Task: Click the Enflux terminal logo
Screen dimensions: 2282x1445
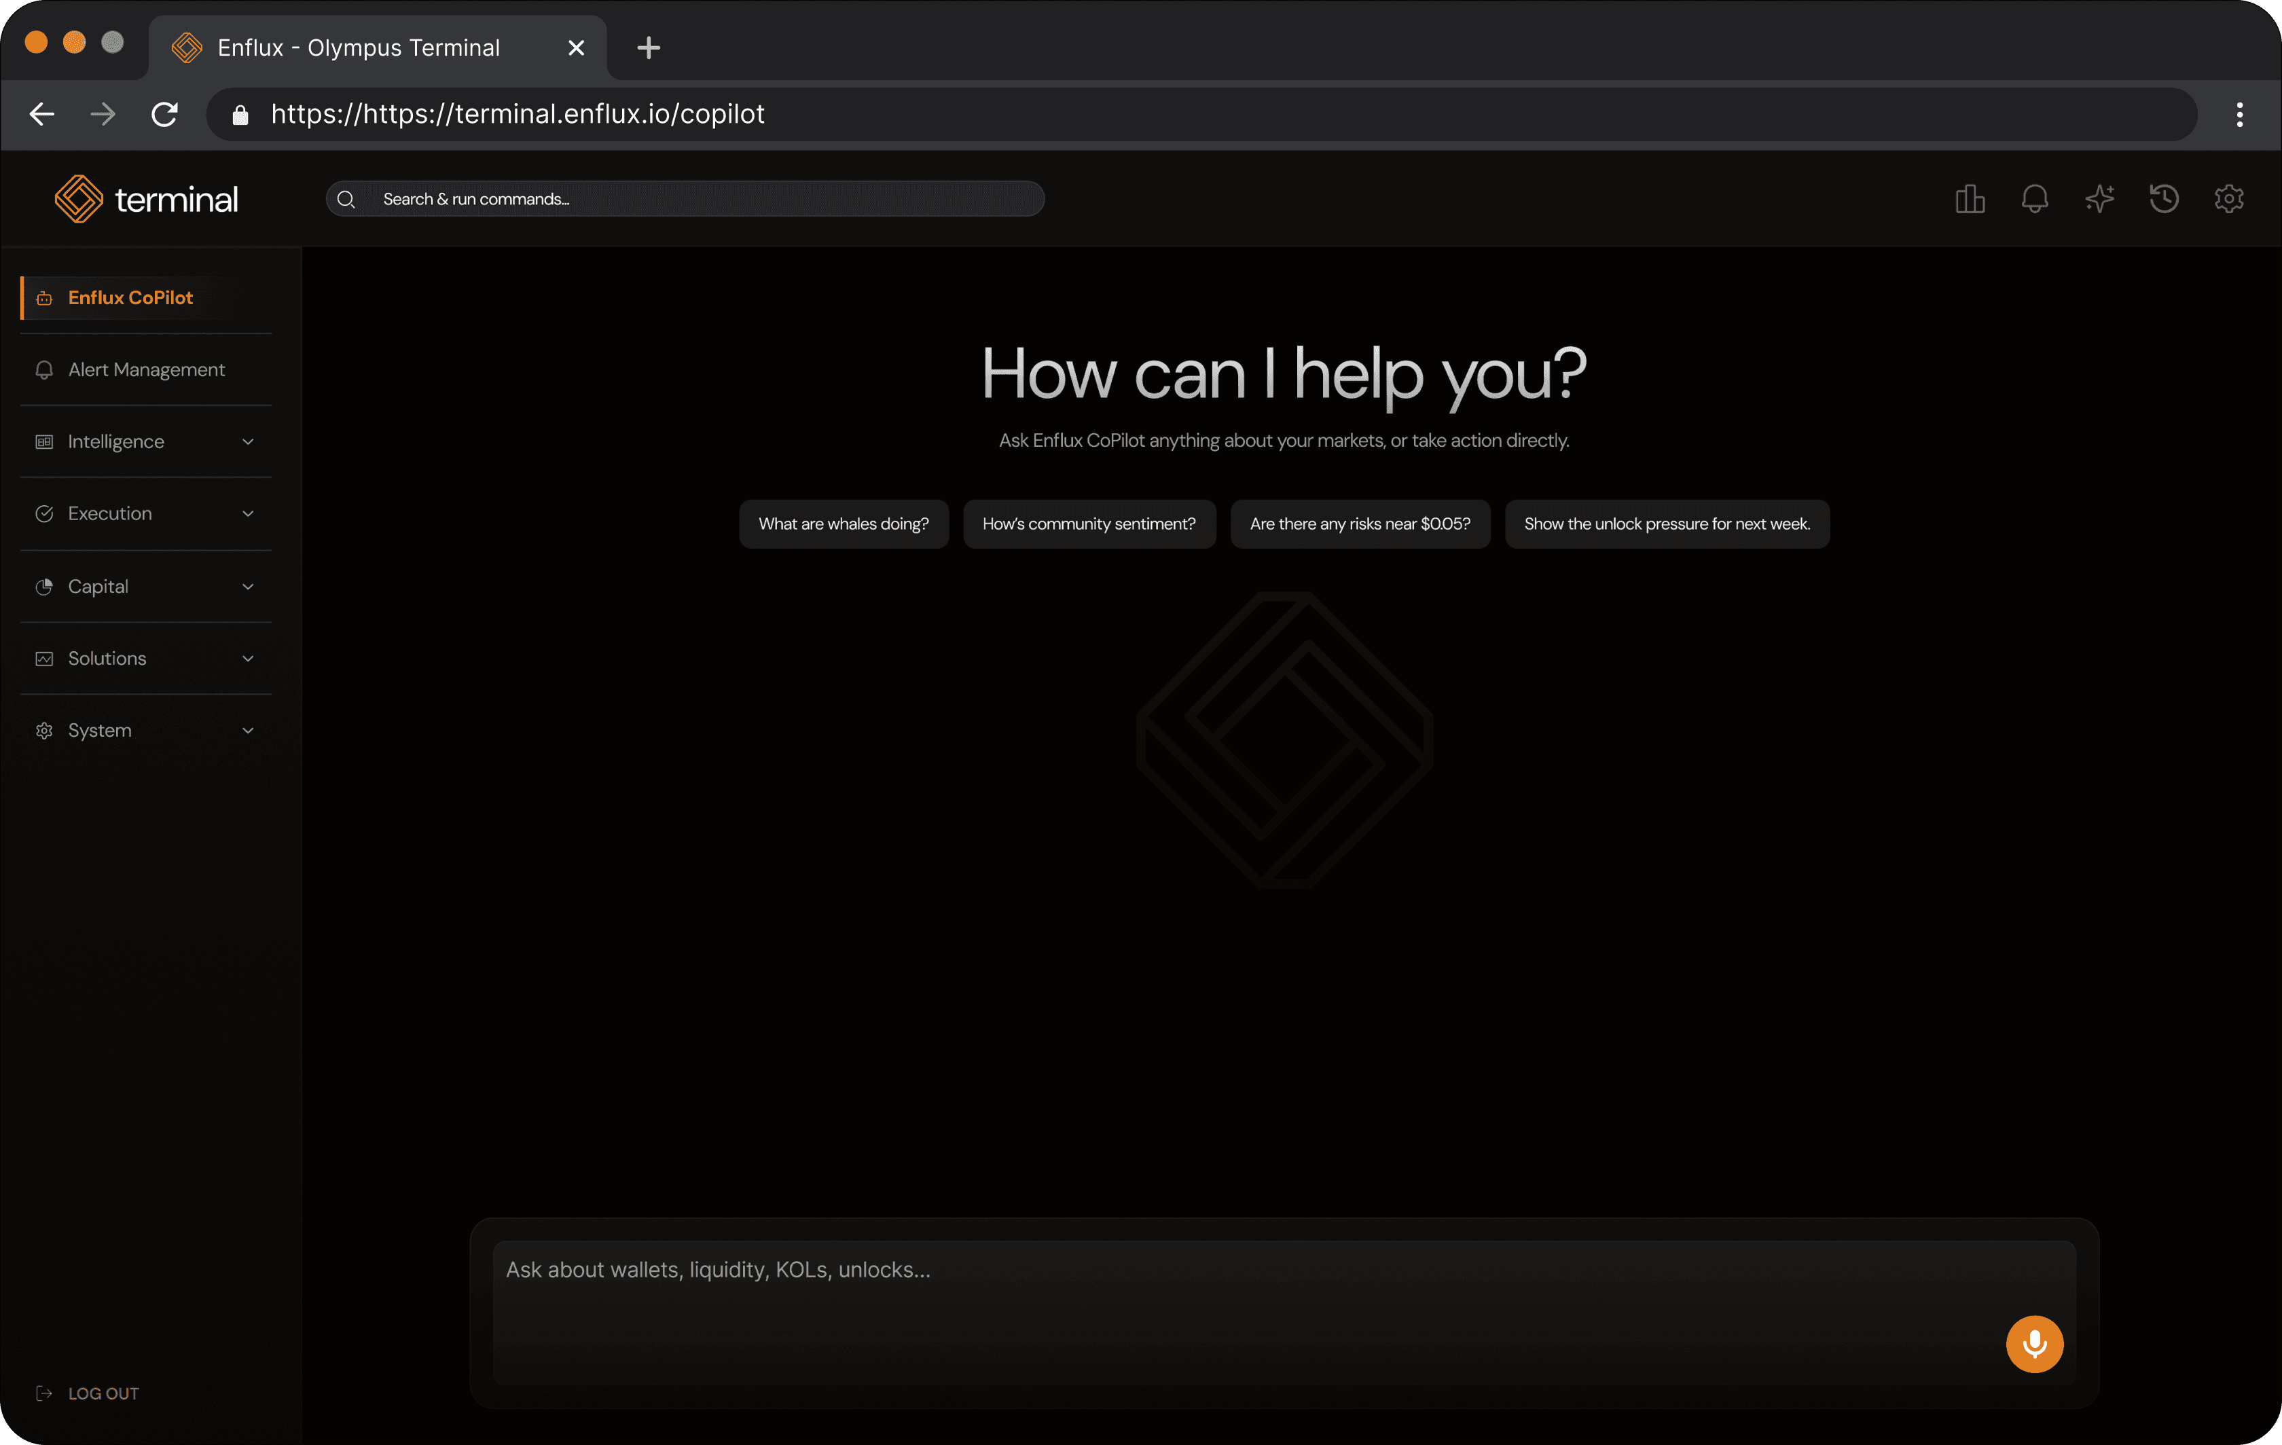Action: pos(146,199)
